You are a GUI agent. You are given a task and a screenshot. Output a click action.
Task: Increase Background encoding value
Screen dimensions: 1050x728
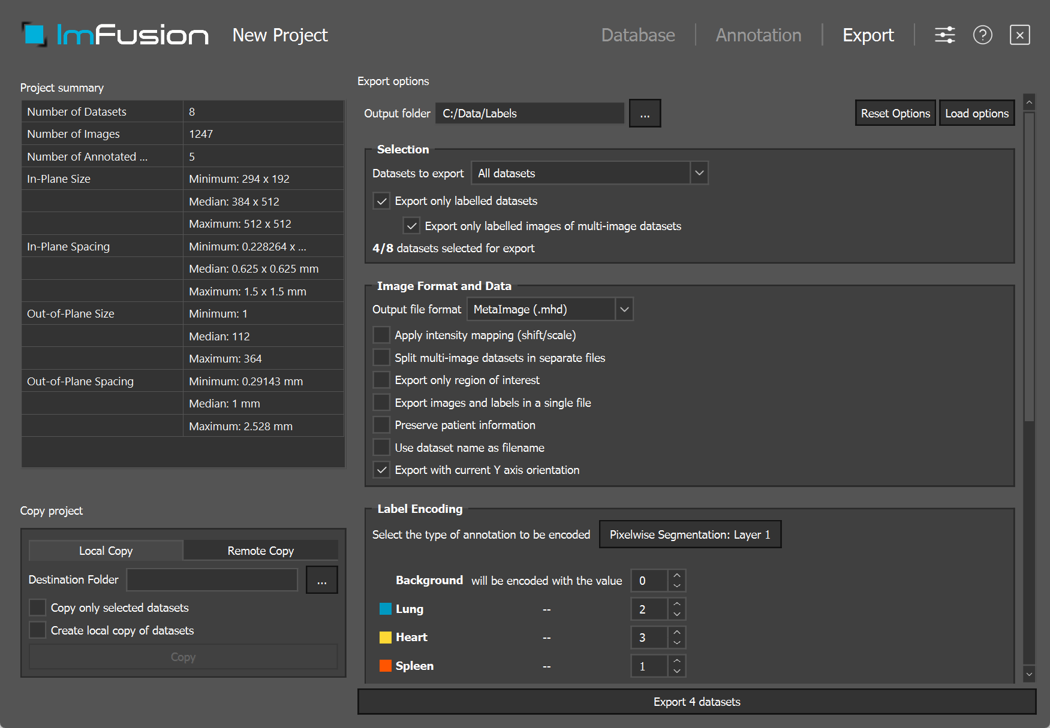677,575
